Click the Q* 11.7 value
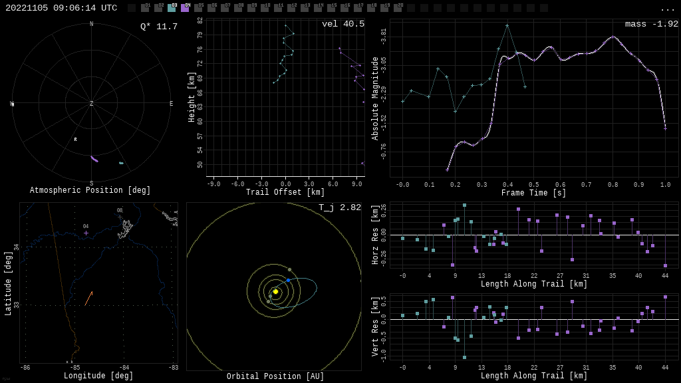Viewport: 681px width, 383px height. tap(158, 27)
